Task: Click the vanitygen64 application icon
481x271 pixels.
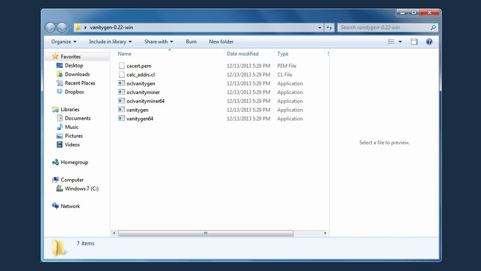Action: 122,118
